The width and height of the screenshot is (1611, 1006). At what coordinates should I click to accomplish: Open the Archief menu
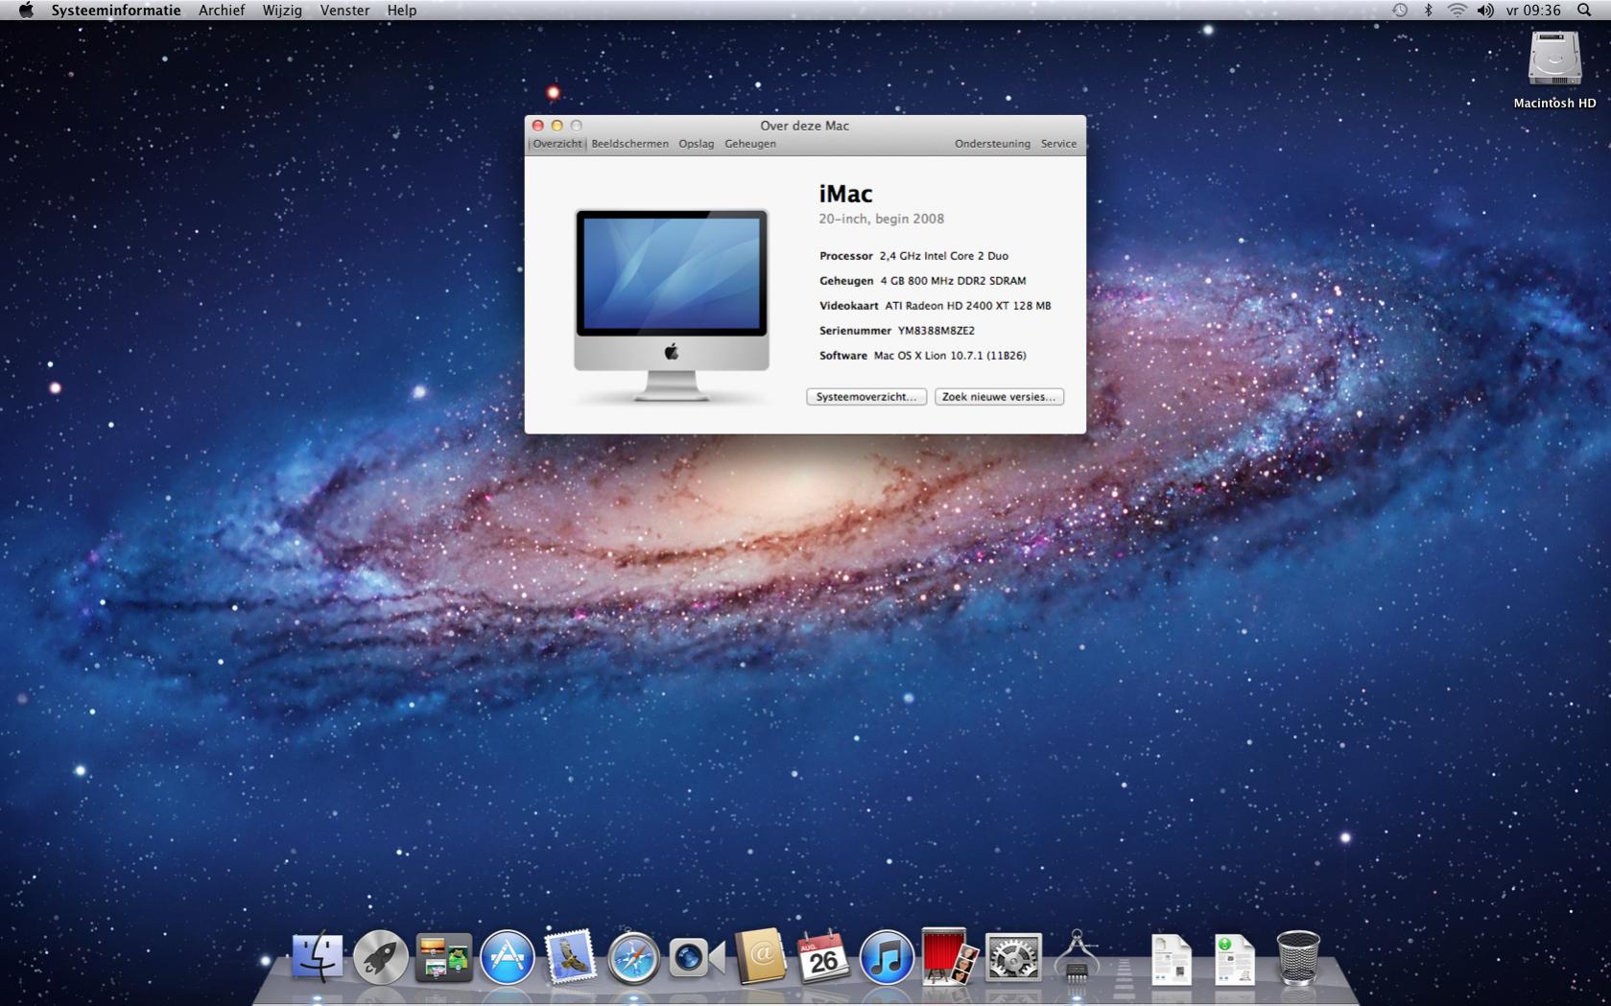[x=222, y=11]
